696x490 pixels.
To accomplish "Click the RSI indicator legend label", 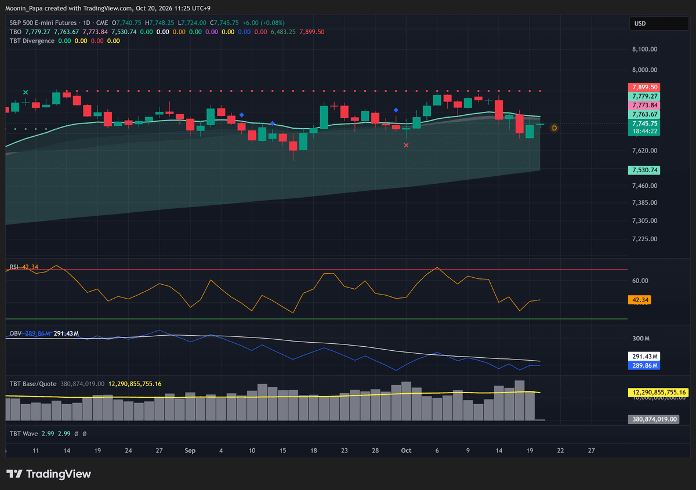I will pos(14,267).
